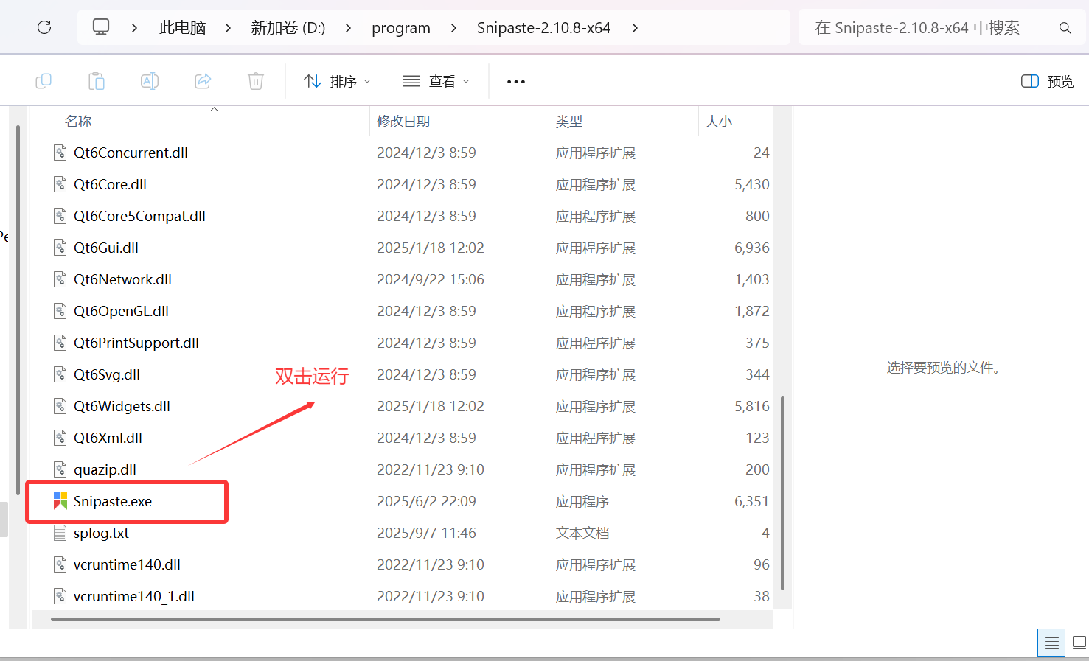Click the vcruntime140.dll file icon
Image resolution: width=1089 pixels, height=661 pixels.
pyautogui.click(x=60, y=564)
